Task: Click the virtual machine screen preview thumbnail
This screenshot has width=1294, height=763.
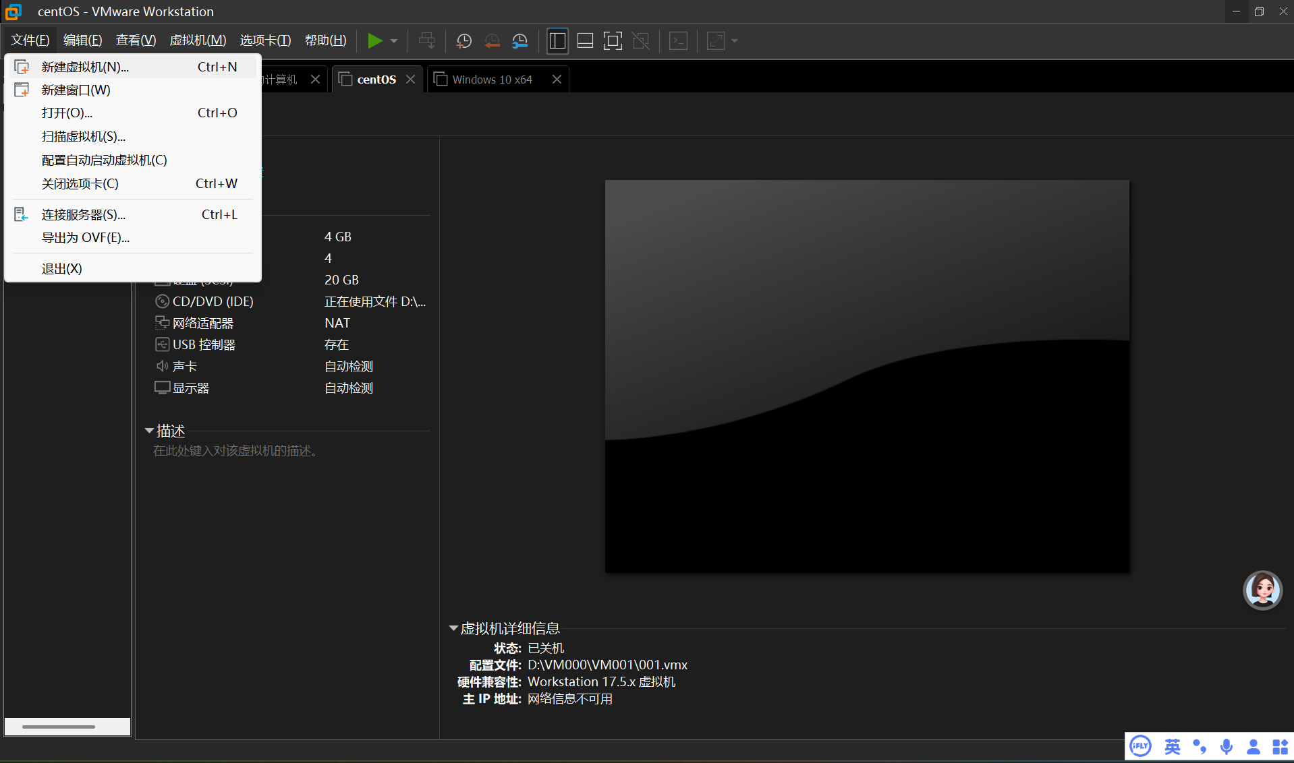Action: tap(867, 376)
